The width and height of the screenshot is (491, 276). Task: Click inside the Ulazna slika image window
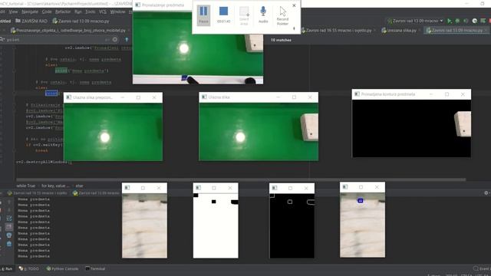(x=259, y=132)
